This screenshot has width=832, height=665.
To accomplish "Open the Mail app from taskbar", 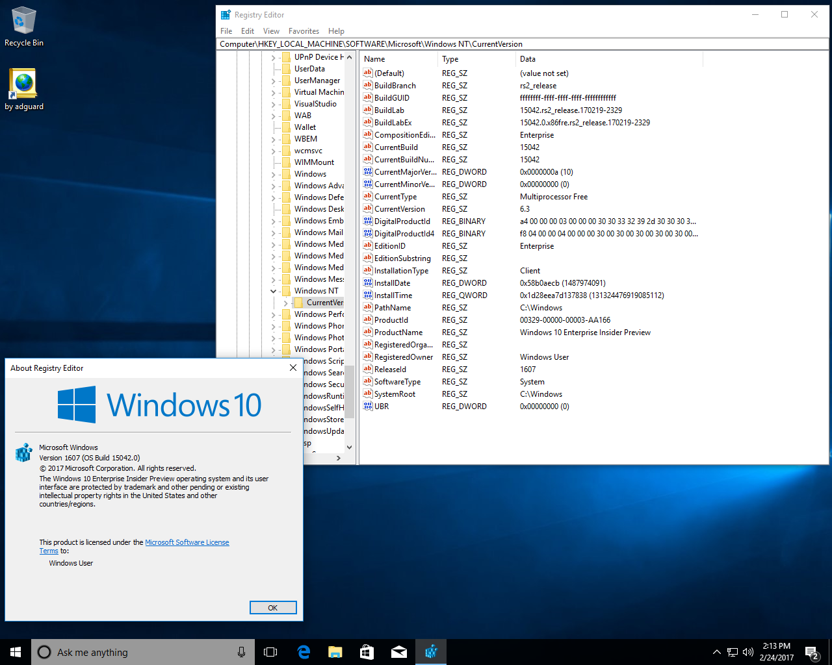I will pos(399,652).
